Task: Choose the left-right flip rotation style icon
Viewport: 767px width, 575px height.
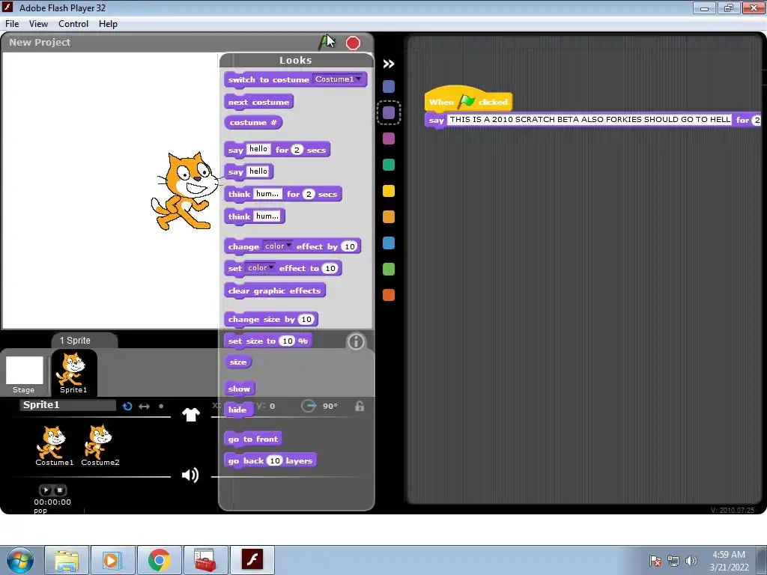Action: point(145,407)
